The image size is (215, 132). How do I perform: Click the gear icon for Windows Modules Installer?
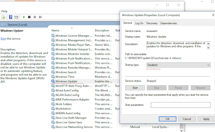click(x=53, y=54)
